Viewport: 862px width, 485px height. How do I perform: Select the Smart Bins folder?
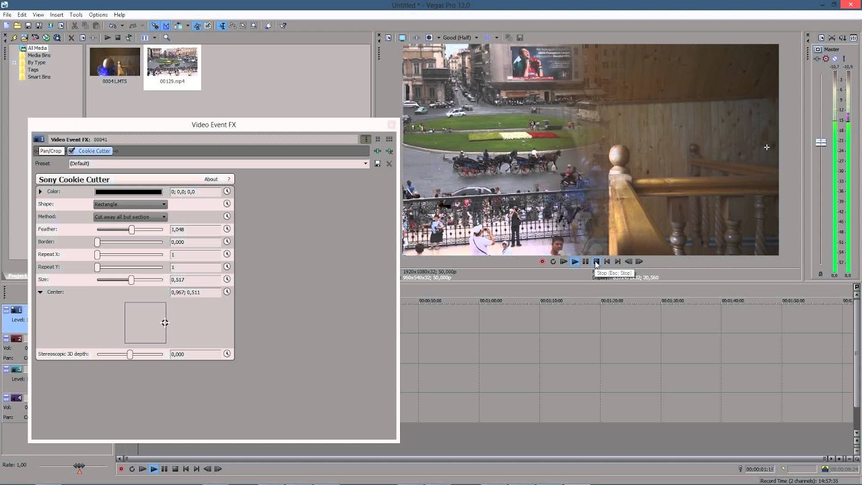[x=39, y=77]
